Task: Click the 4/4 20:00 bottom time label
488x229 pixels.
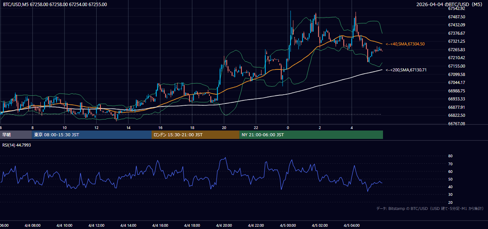Action: 224,225
